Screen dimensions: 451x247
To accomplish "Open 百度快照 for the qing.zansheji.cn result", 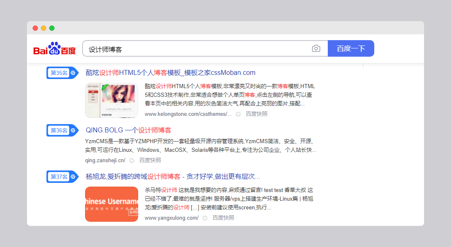I will tap(150, 160).
